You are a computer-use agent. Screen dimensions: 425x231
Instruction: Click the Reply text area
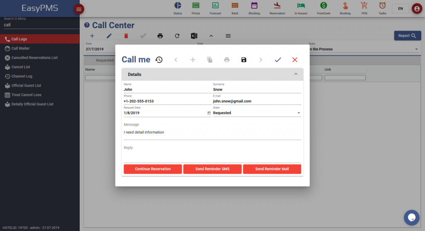coord(212,156)
